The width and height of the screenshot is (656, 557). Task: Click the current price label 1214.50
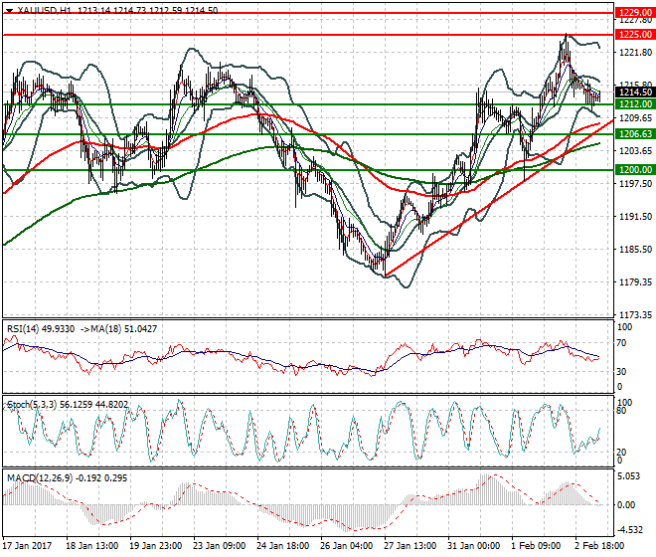point(635,93)
